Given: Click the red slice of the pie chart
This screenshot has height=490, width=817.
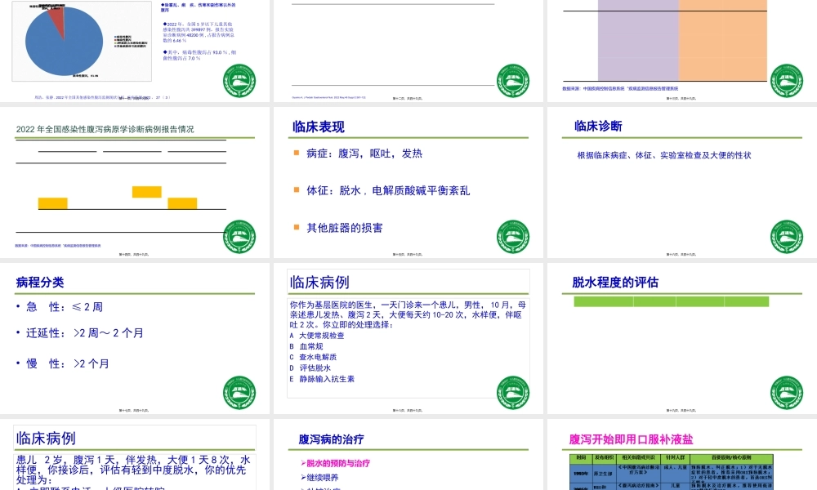Looking at the screenshot, I should [x=57, y=18].
